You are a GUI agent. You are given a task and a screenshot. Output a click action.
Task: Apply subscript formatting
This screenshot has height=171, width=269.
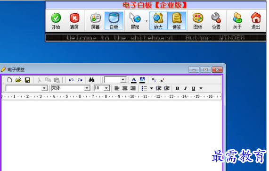pos(154,80)
